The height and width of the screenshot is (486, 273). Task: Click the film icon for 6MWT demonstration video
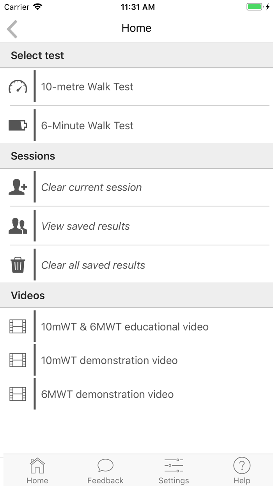pos(18,394)
